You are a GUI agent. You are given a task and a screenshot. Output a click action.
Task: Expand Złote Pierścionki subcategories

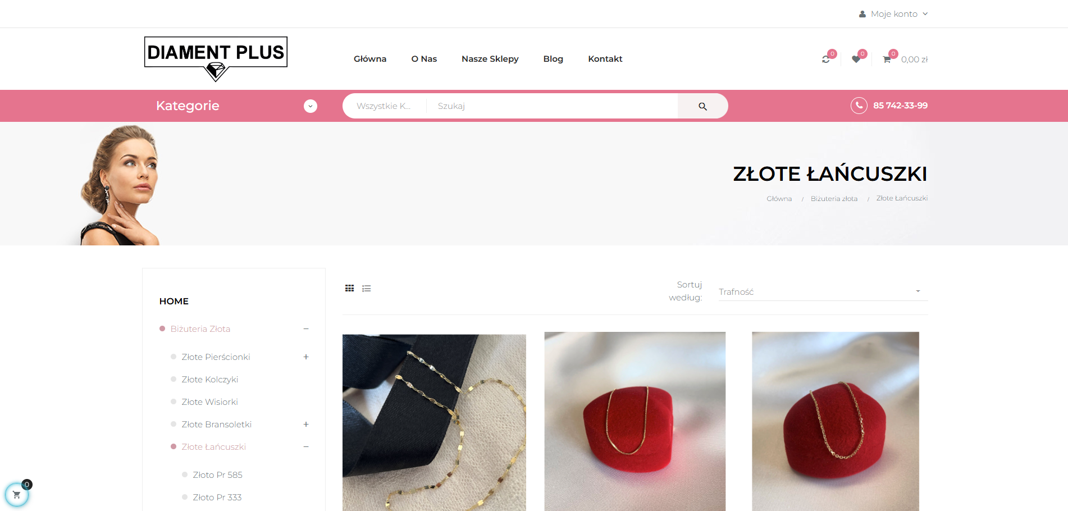tap(306, 357)
